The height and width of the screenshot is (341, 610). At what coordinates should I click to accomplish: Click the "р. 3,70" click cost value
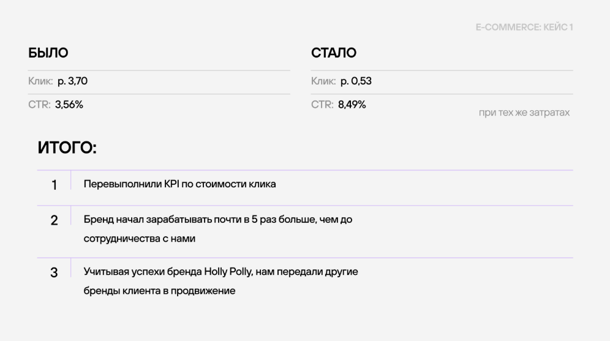pos(69,81)
